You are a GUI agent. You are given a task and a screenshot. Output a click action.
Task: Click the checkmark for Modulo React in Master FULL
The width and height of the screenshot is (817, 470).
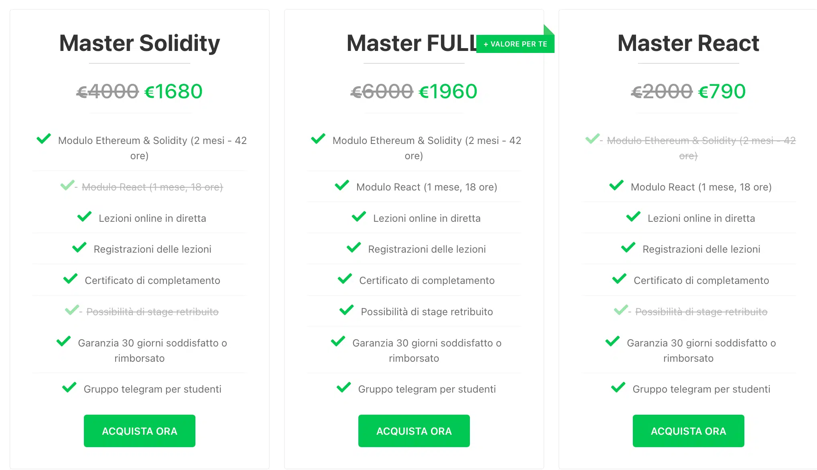coord(342,185)
